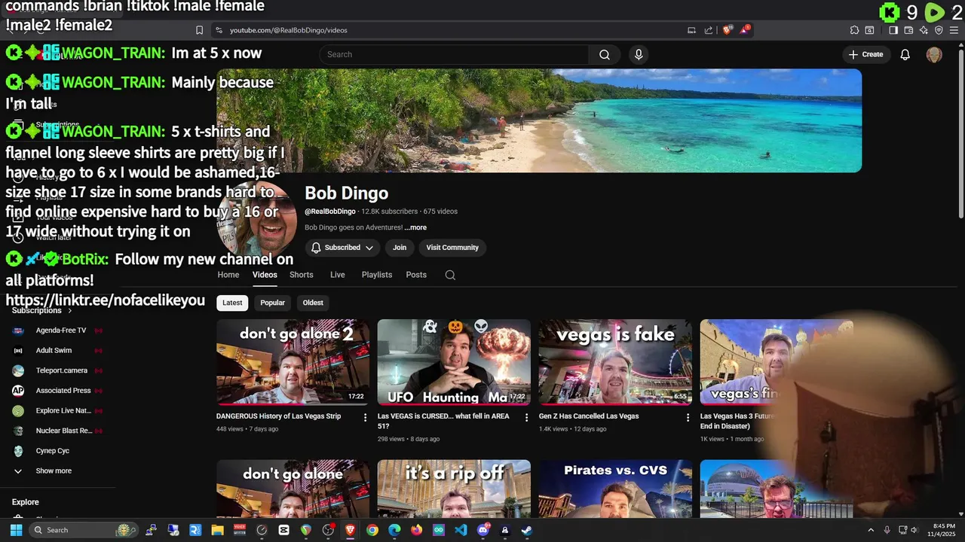Open Steam from the taskbar

(x=526, y=530)
